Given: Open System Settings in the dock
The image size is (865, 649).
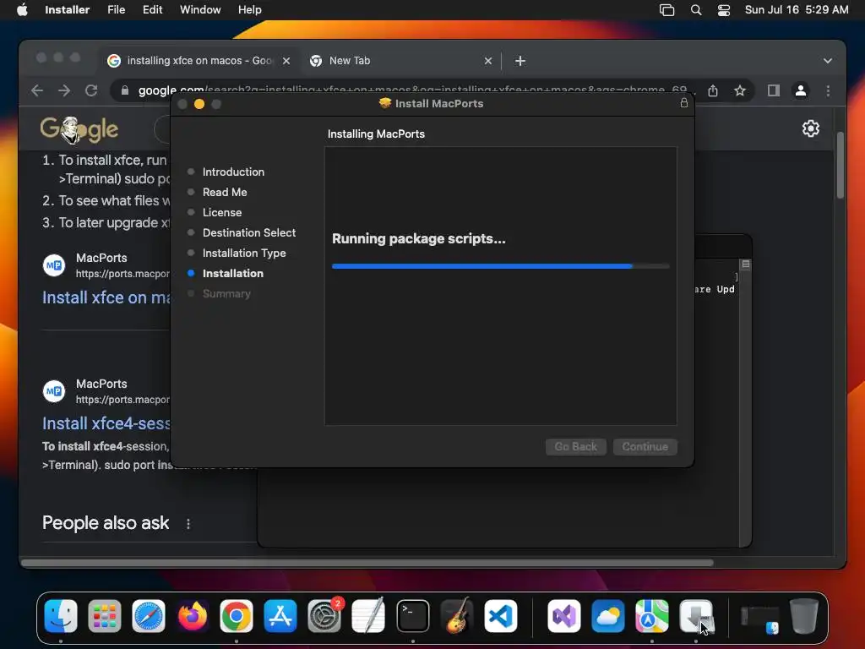Looking at the screenshot, I should pos(324,616).
